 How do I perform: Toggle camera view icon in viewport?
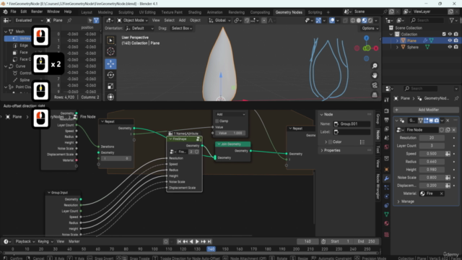tap(375, 85)
